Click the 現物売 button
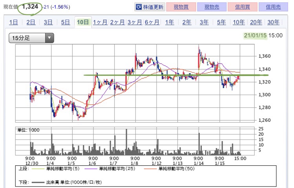This screenshot has width=294, height=188. coord(212,7)
